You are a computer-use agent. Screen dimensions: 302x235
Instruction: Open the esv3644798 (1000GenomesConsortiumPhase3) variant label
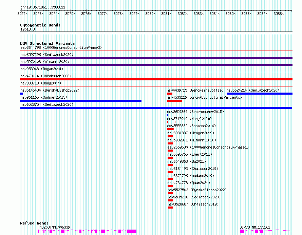(61, 47)
